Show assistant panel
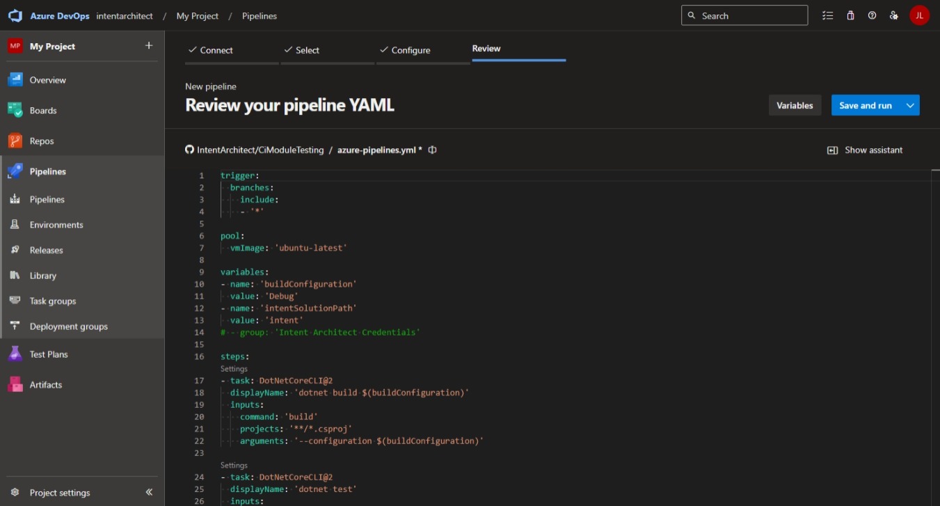The height and width of the screenshot is (506, 940). pos(865,150)
